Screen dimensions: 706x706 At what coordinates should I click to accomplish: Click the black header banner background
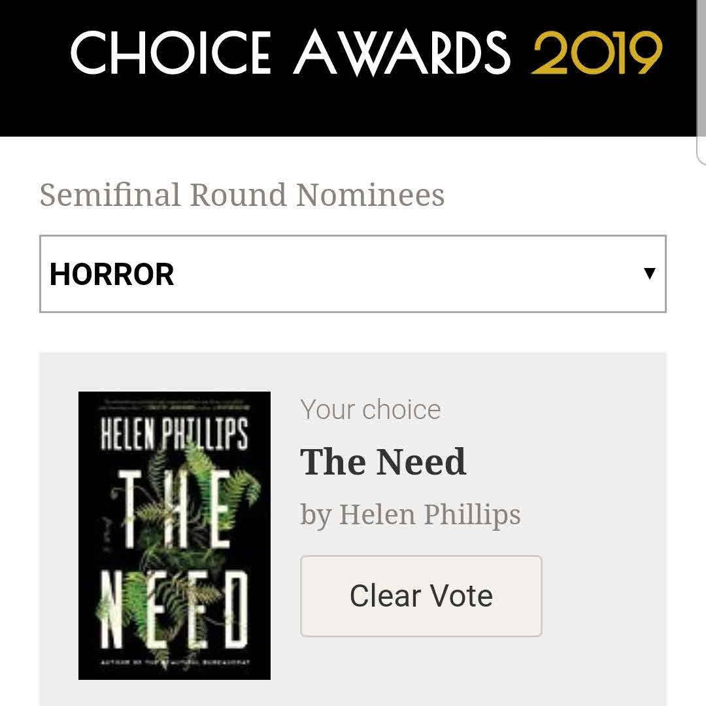point(353,111)
